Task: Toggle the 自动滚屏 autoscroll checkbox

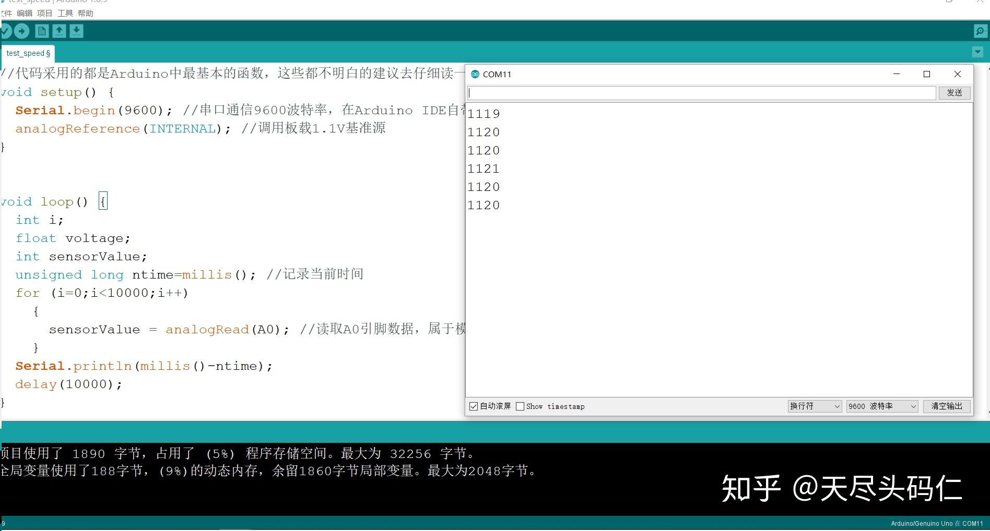Action: [x=474, y=406]
